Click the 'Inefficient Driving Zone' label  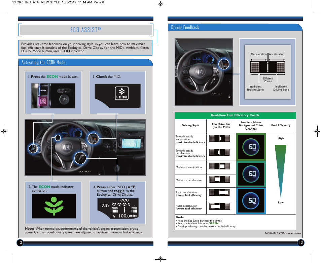(281, 88)
